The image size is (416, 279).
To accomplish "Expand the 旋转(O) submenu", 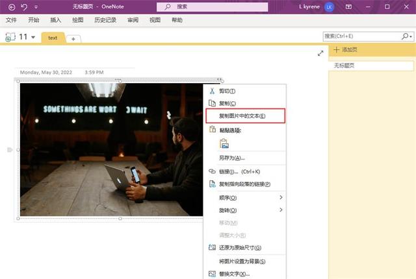I will tap(246, 210).
